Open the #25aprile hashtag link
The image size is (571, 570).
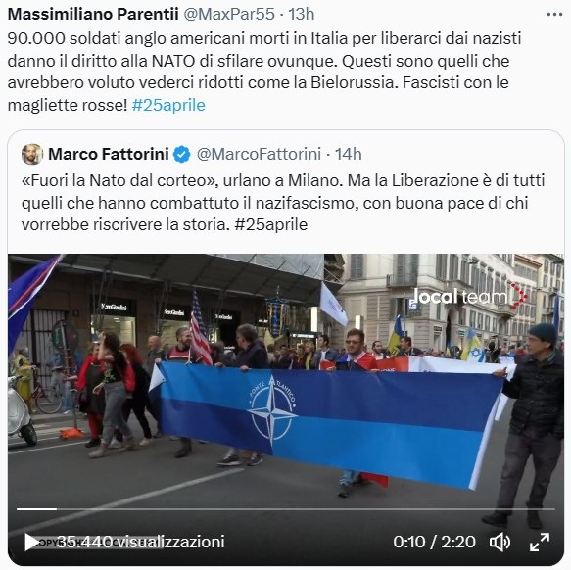coord(168,105)
